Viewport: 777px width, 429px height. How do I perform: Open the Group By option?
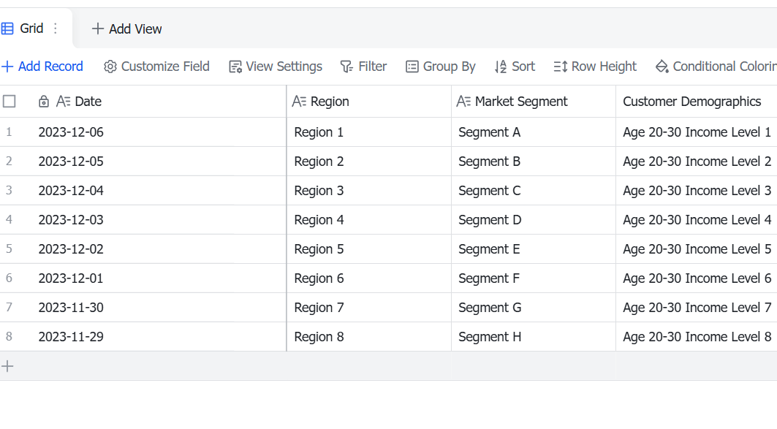pyautogui.click(x=441, y=67)
